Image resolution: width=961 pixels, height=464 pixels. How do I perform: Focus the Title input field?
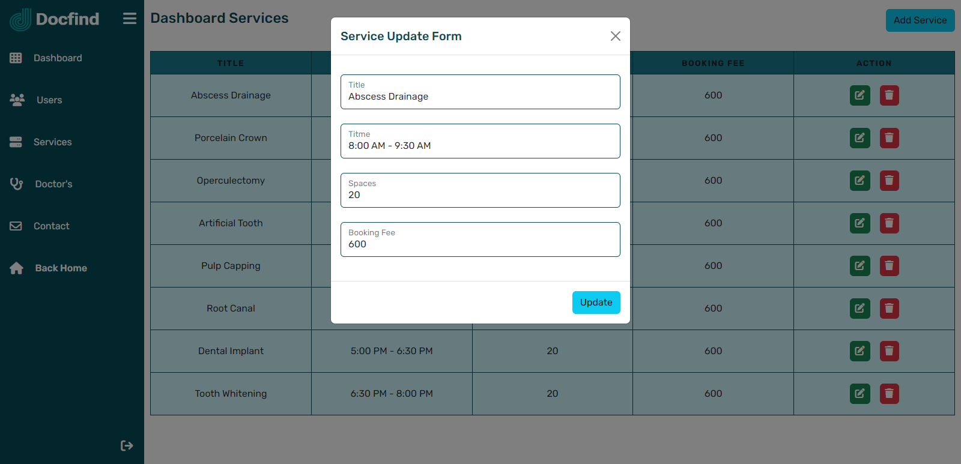pyautogui.click(x=480, y=92)
